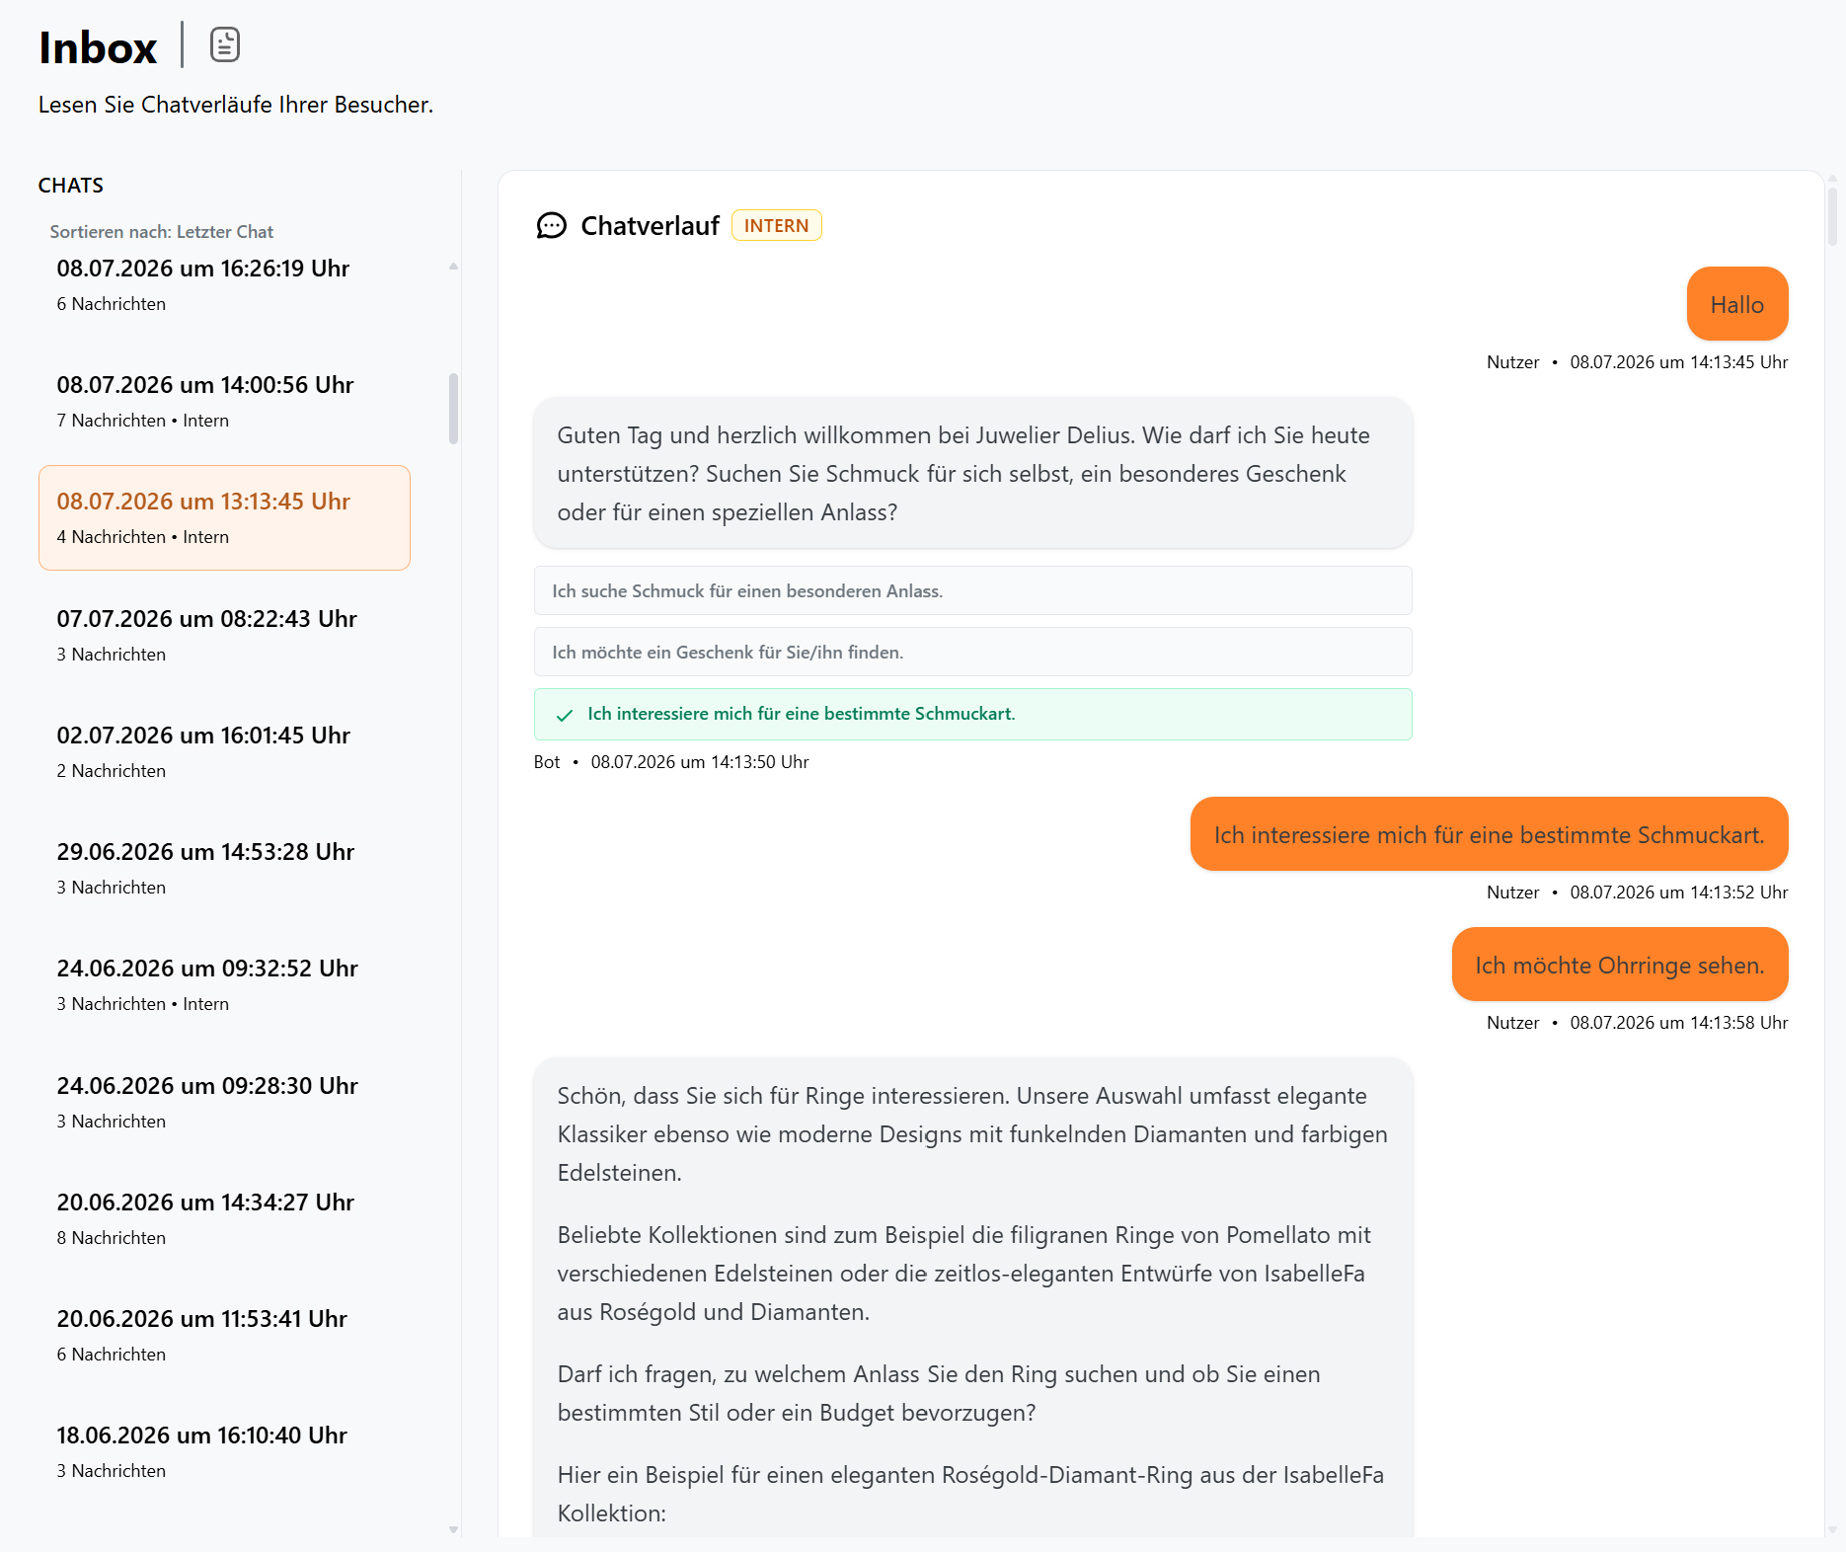Click the timestamp '08.07.2026 um 14:13:45 Uhr'
The height and width of the screenshot is (1552, 1846).
tap(1678, 362)
